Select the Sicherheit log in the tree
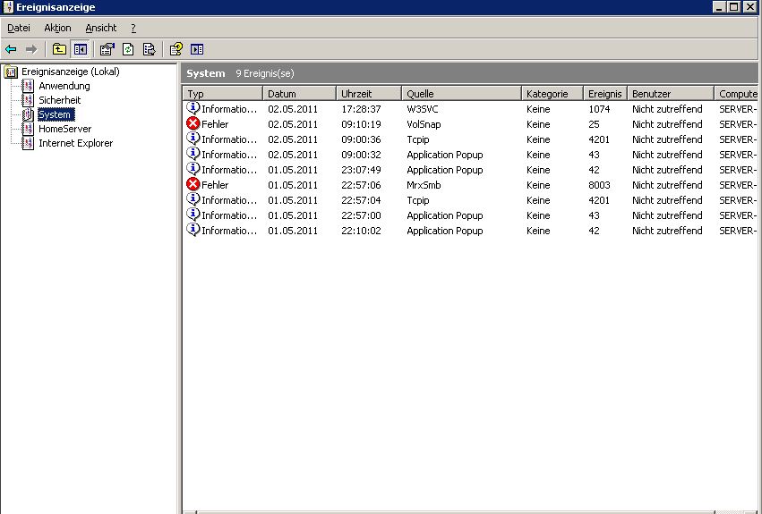 point(59,100)
